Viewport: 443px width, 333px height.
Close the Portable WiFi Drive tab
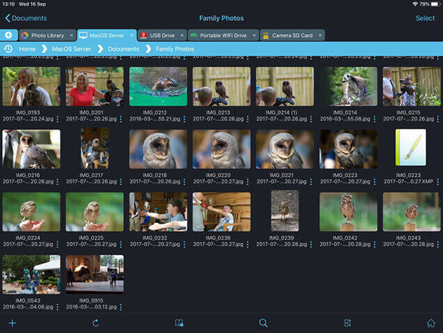[255, 35]
